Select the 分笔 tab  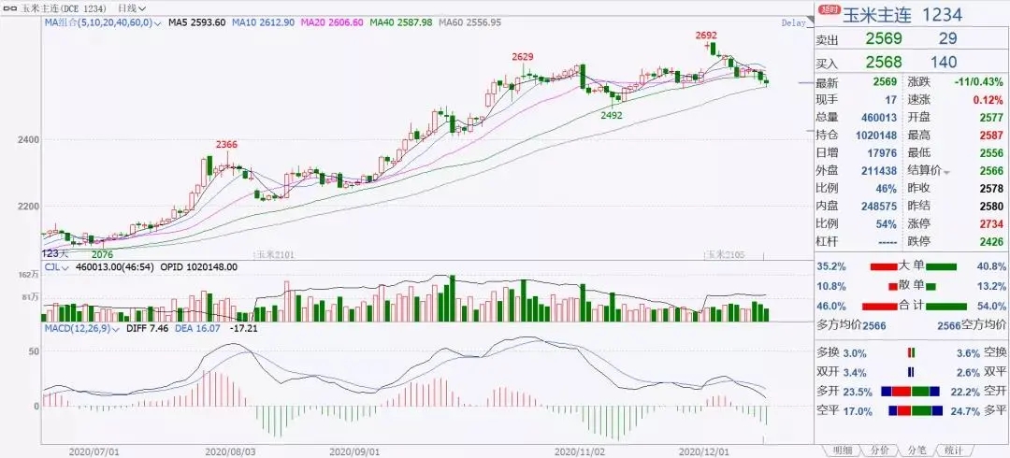(916, 451)
